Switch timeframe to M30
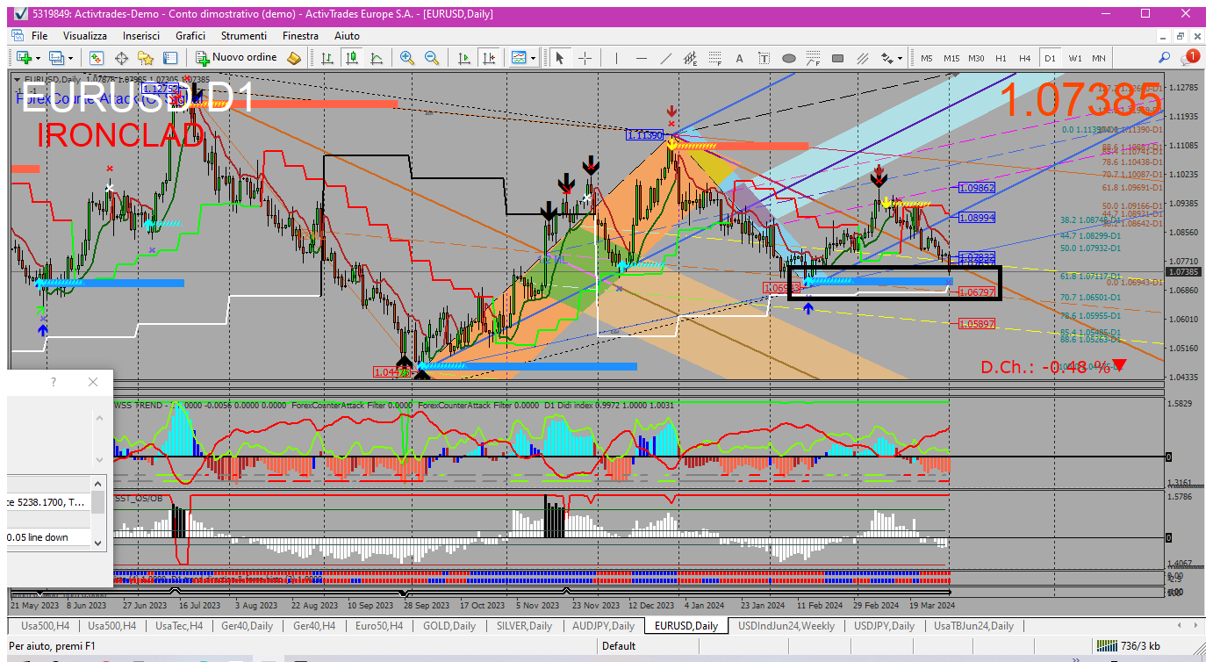The image size is (1213, 662). [976, 58]
